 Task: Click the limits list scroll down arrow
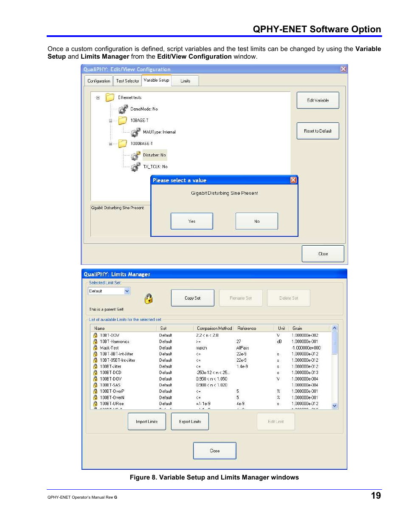pyautogui.click(x=335, y=406)
